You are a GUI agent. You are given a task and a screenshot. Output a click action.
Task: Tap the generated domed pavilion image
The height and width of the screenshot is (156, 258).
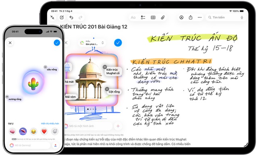coord(92,79)
